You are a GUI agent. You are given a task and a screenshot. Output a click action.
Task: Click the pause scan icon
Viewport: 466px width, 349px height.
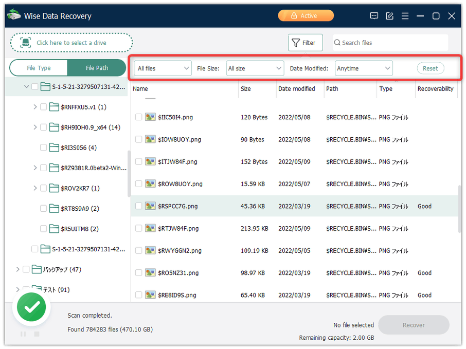tap(23, 334)
